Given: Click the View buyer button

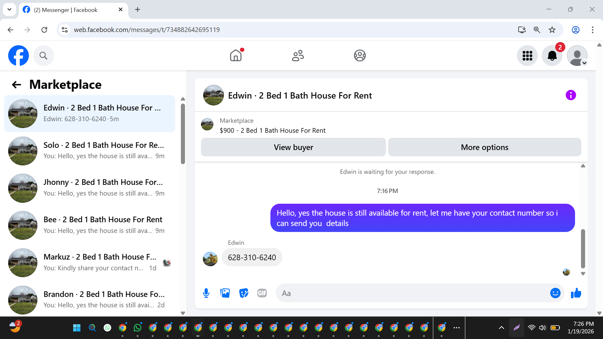Looking at the screenshot, I should pos(293,147).
